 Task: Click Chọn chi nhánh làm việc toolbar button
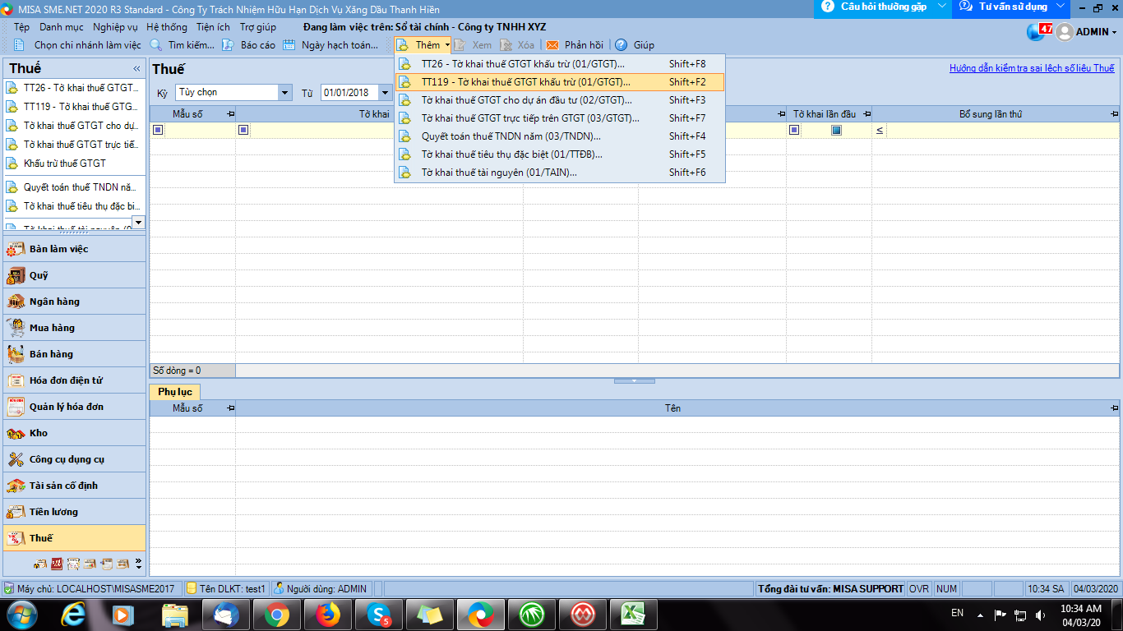pyautogui.click(x=77, y=45)
